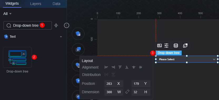
Task: Click the collapse-all icon beside search box
Action: tap(56, 25)
